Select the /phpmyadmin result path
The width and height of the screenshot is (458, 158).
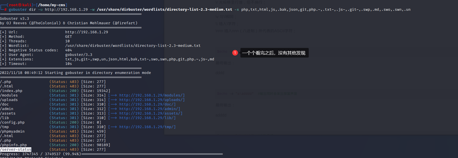pyautogui.click(x=12, y=131)
